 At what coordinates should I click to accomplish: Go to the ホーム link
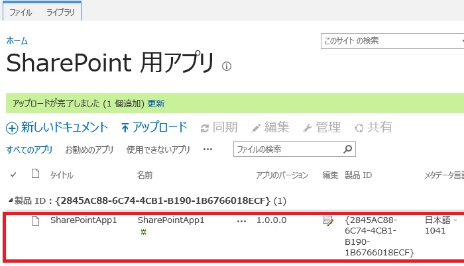(x=17, y=41)
